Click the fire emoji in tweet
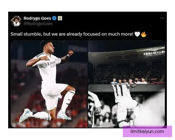 point(143,34)
